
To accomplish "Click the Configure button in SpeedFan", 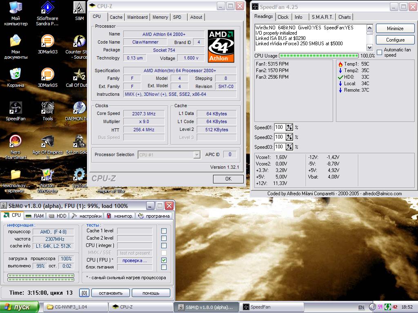I will [395, 40].
